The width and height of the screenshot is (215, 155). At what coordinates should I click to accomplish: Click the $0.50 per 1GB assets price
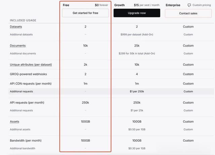[137, 129]
